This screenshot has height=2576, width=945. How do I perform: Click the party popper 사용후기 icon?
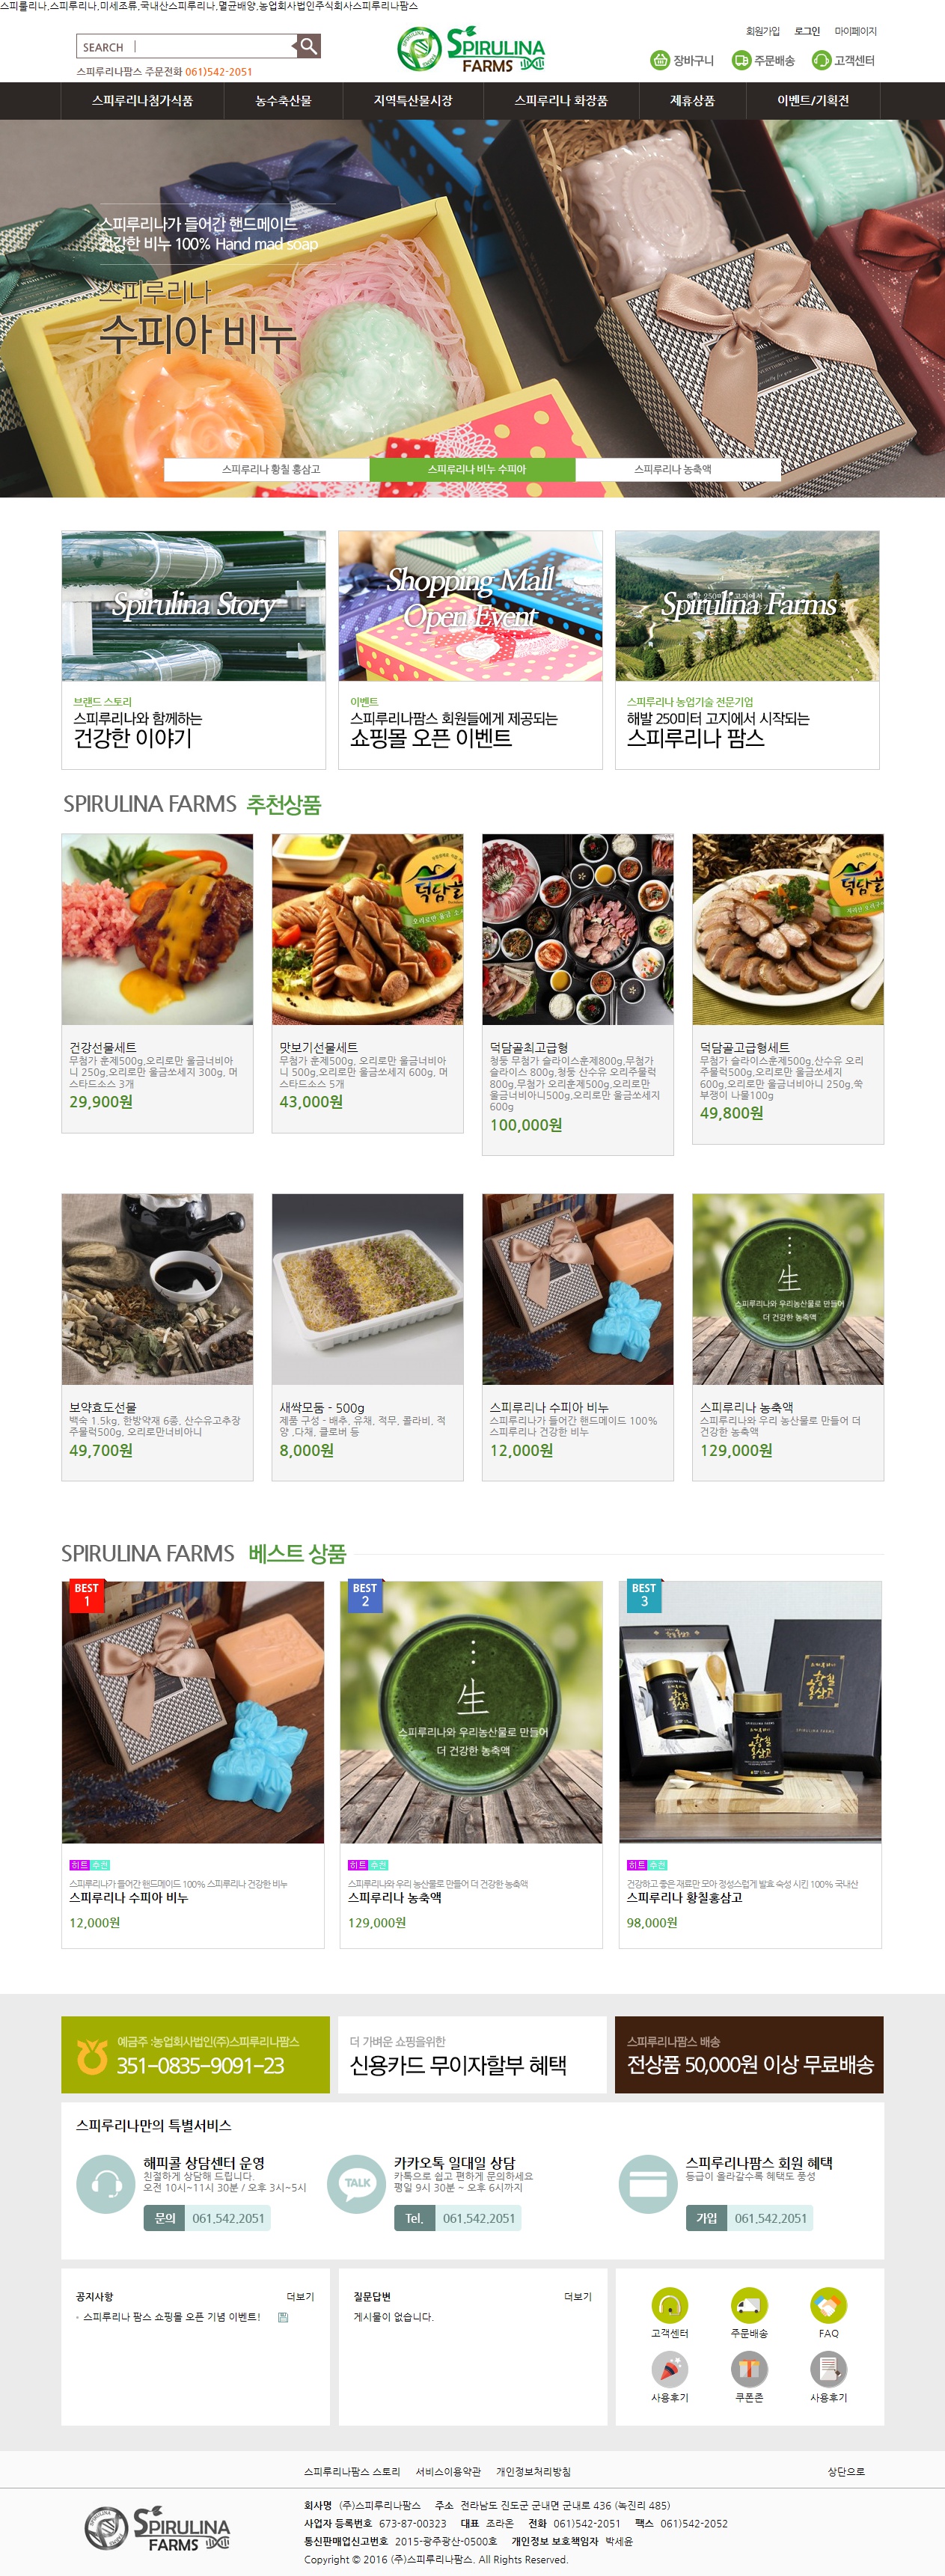(x=669, y=2369)
